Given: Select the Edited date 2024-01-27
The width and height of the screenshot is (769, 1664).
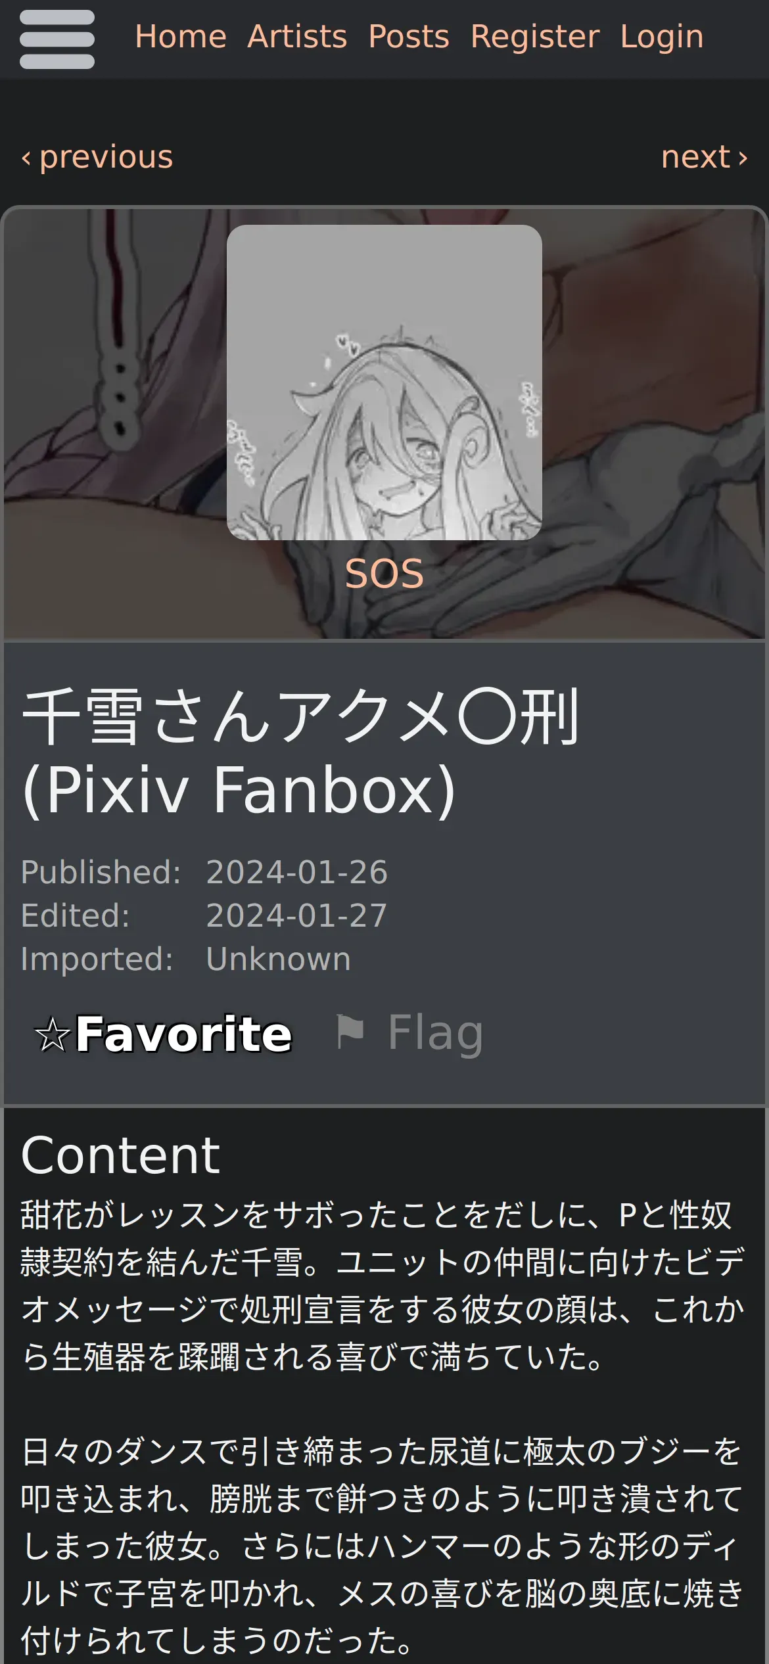Looking at the screenshot, I should pos(297,915).
